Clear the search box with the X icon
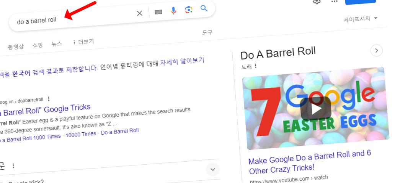 140,13
